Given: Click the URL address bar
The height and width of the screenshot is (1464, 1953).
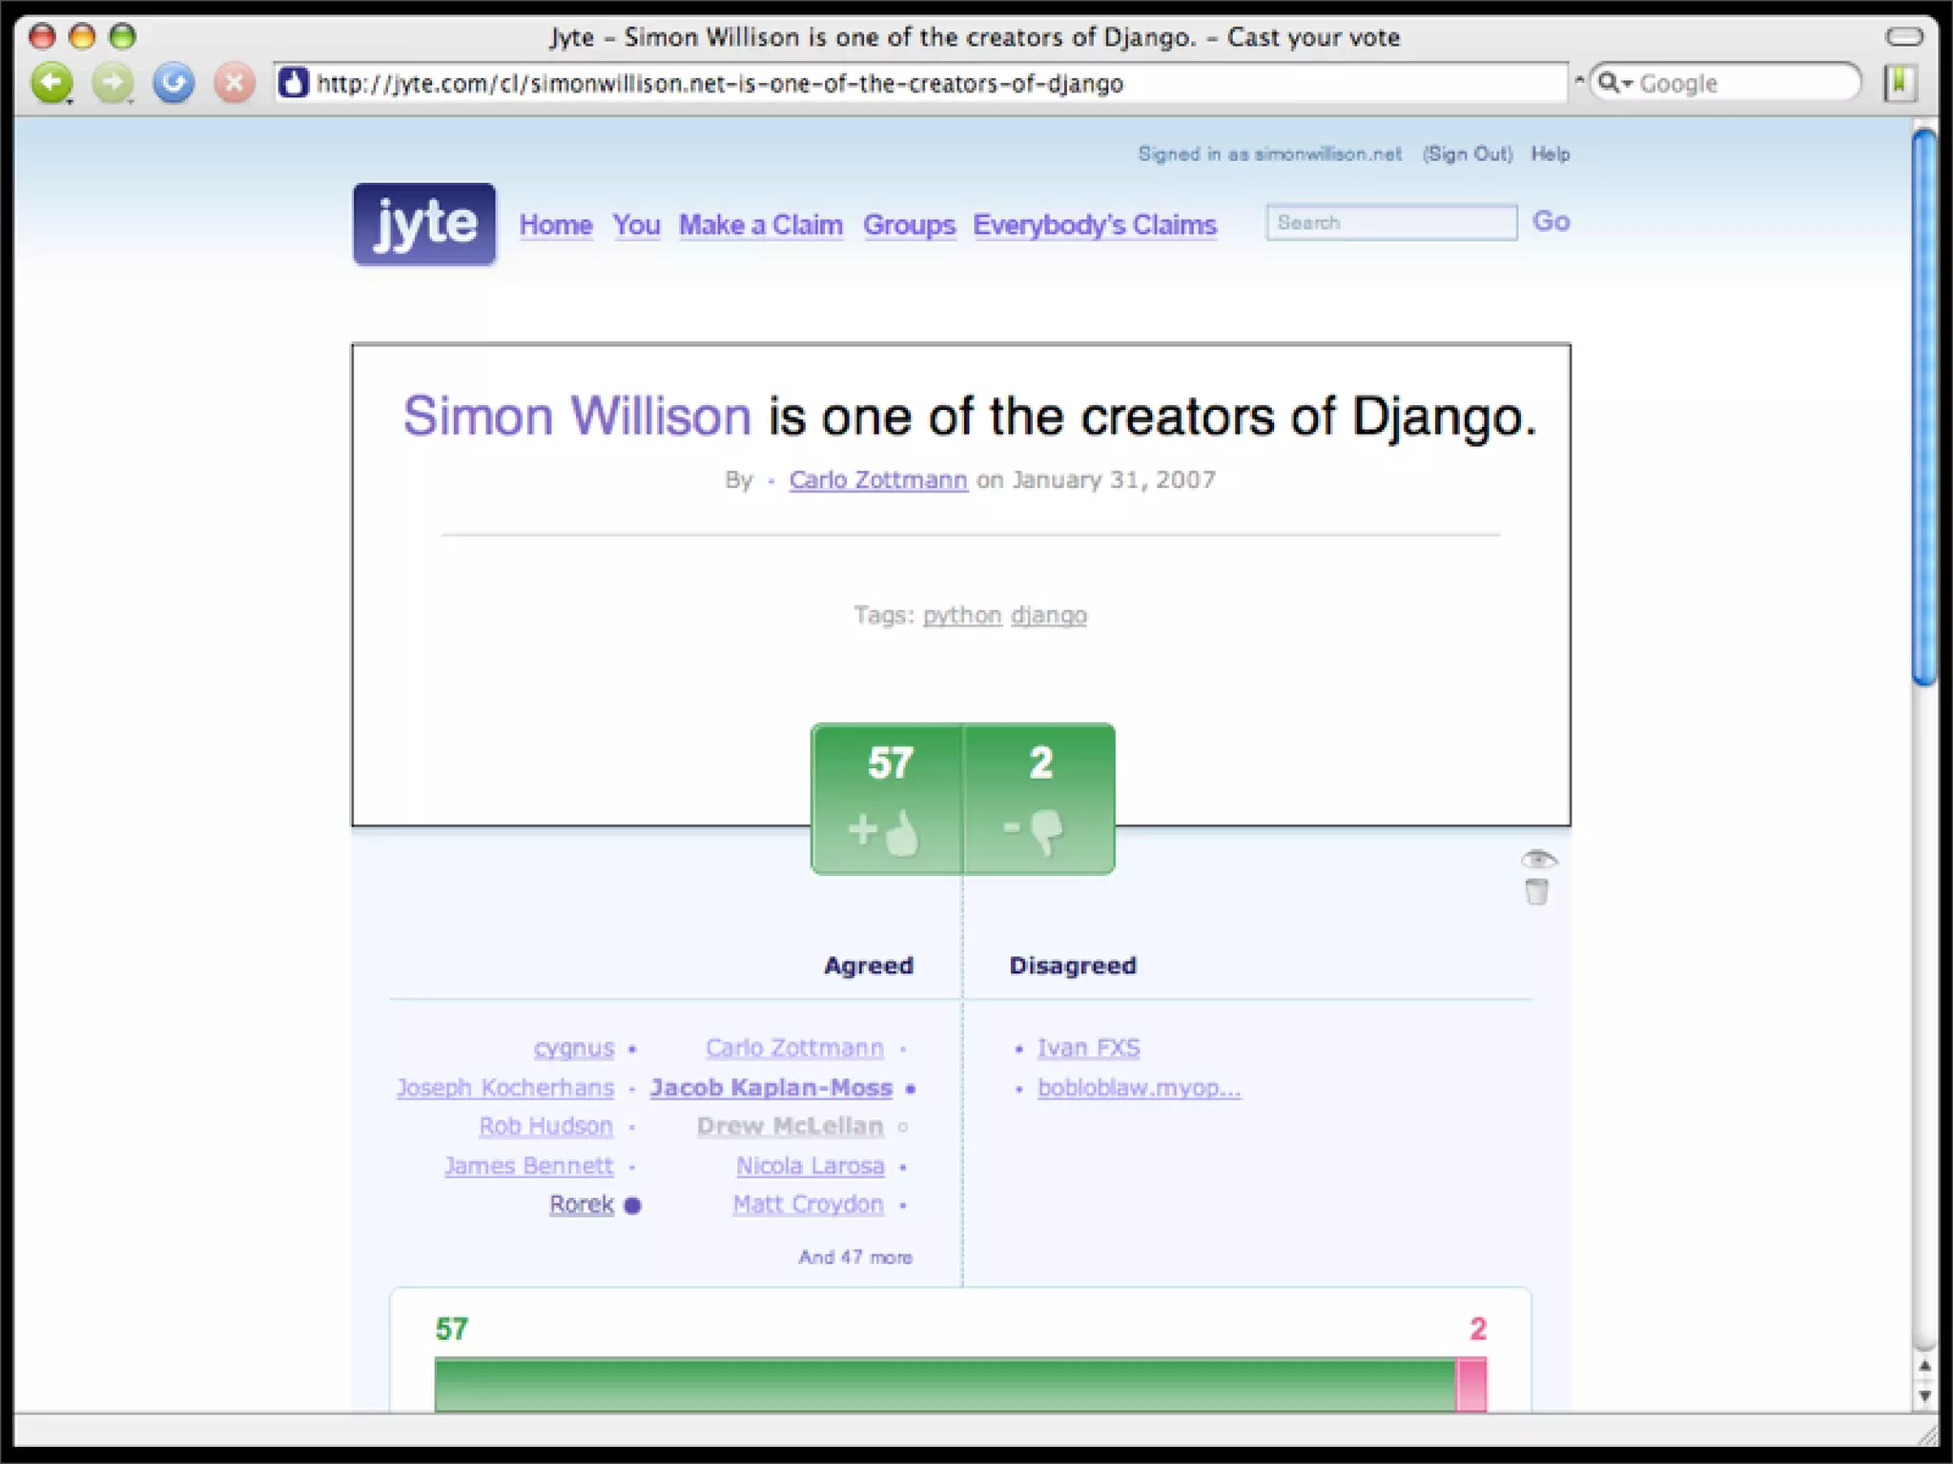Looking at the screenshot, I should pyautogui.click(x=919, y=83).
